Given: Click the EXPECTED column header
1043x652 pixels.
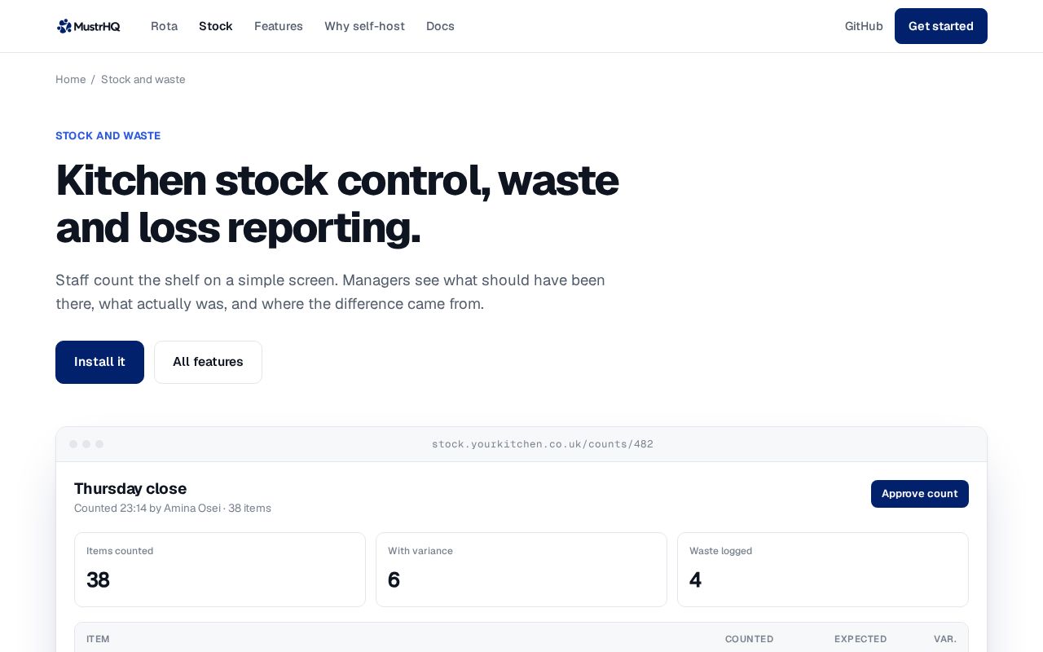Looking at the screenshot, I should coord(860,639).
